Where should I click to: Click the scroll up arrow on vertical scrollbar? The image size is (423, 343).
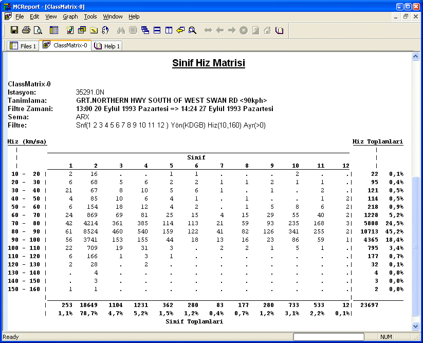tap(415, 57)
